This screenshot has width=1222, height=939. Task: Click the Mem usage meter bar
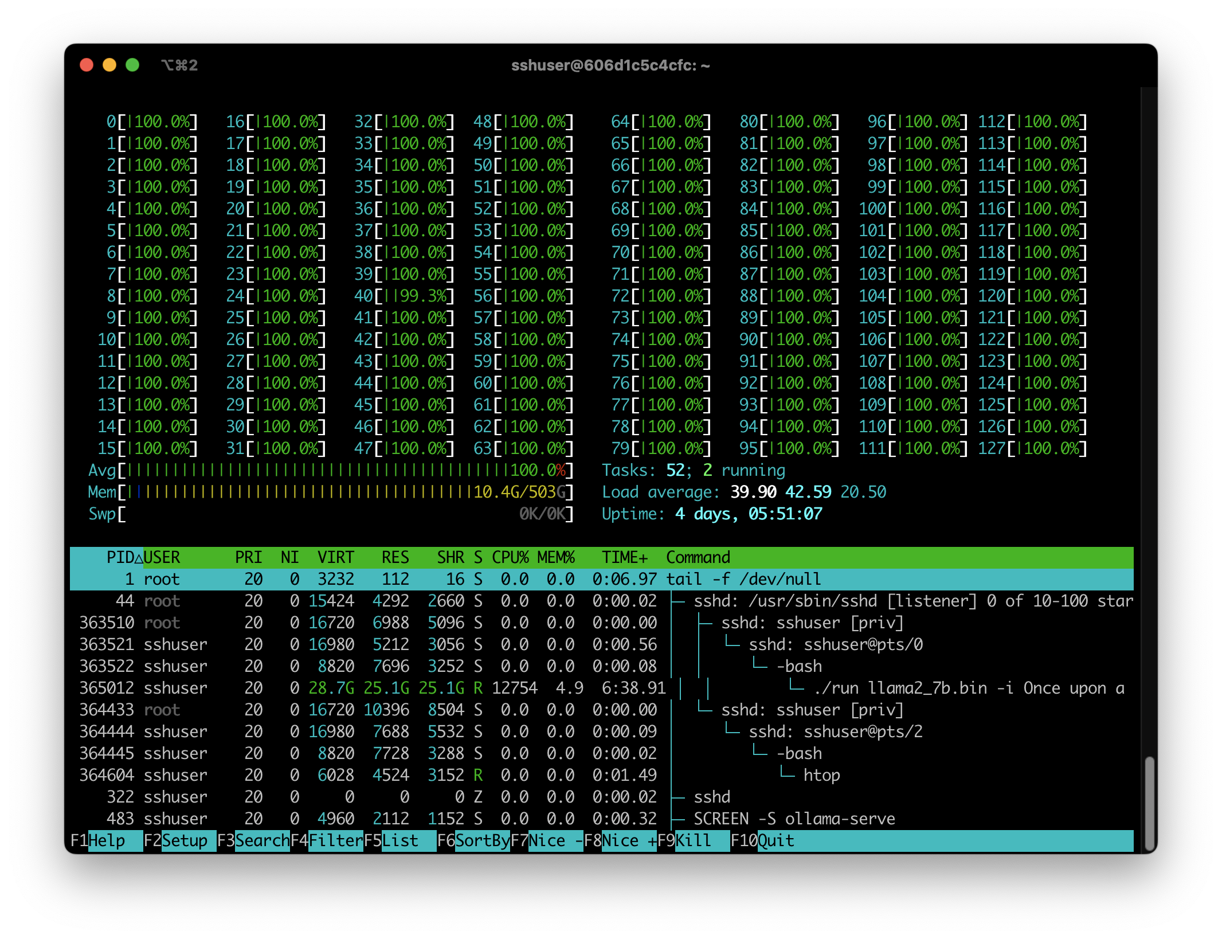point(331,492)
